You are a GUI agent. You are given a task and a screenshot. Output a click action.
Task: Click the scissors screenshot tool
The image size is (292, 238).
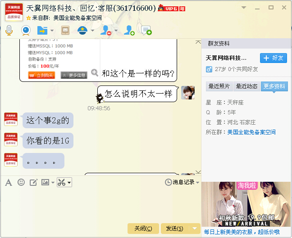click(x=62, y=182)
